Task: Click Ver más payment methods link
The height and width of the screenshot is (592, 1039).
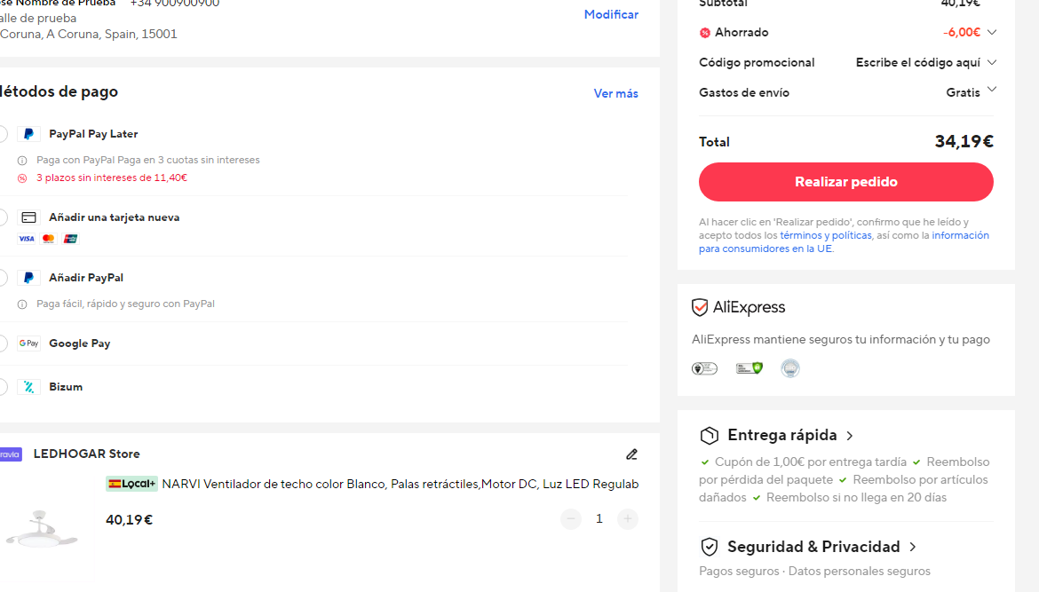Action: (x=615, y=94)
